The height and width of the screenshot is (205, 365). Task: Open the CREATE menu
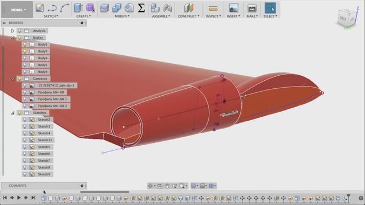pyautogui.click(x=84, y=16)
